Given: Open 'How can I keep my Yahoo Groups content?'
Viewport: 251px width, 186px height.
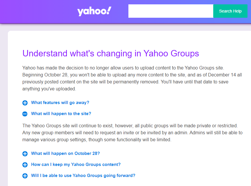Looking at the screenshot, I should click(76, 164).
